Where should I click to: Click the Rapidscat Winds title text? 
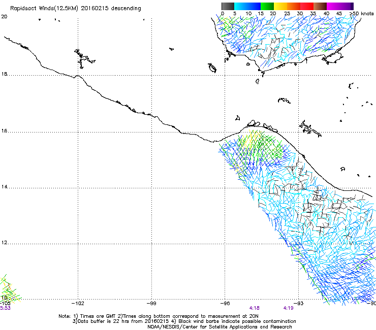(x=76, y=9)
